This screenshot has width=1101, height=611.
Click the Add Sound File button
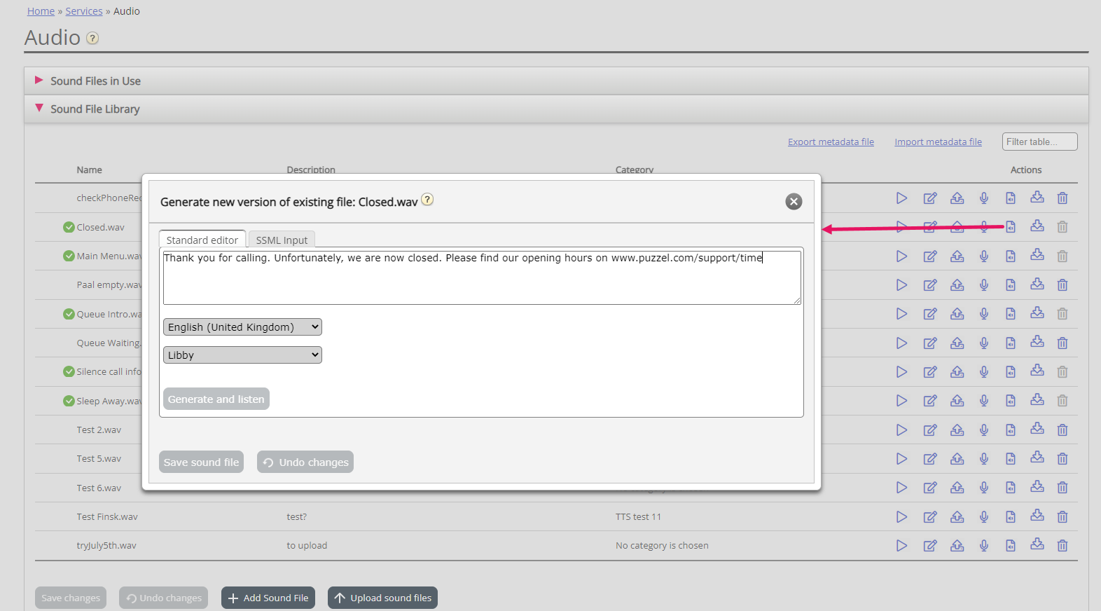point(268,598)
